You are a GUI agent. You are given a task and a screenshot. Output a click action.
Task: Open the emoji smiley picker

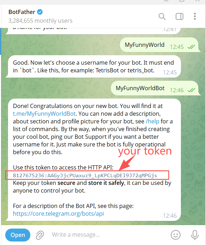pos(176,235)
